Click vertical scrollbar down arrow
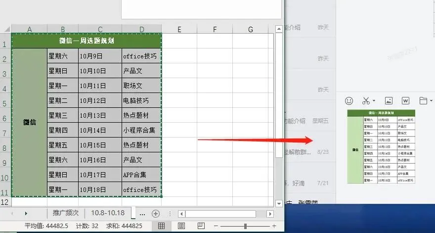This screenshot has width=435, height=233. coord(279,203)
